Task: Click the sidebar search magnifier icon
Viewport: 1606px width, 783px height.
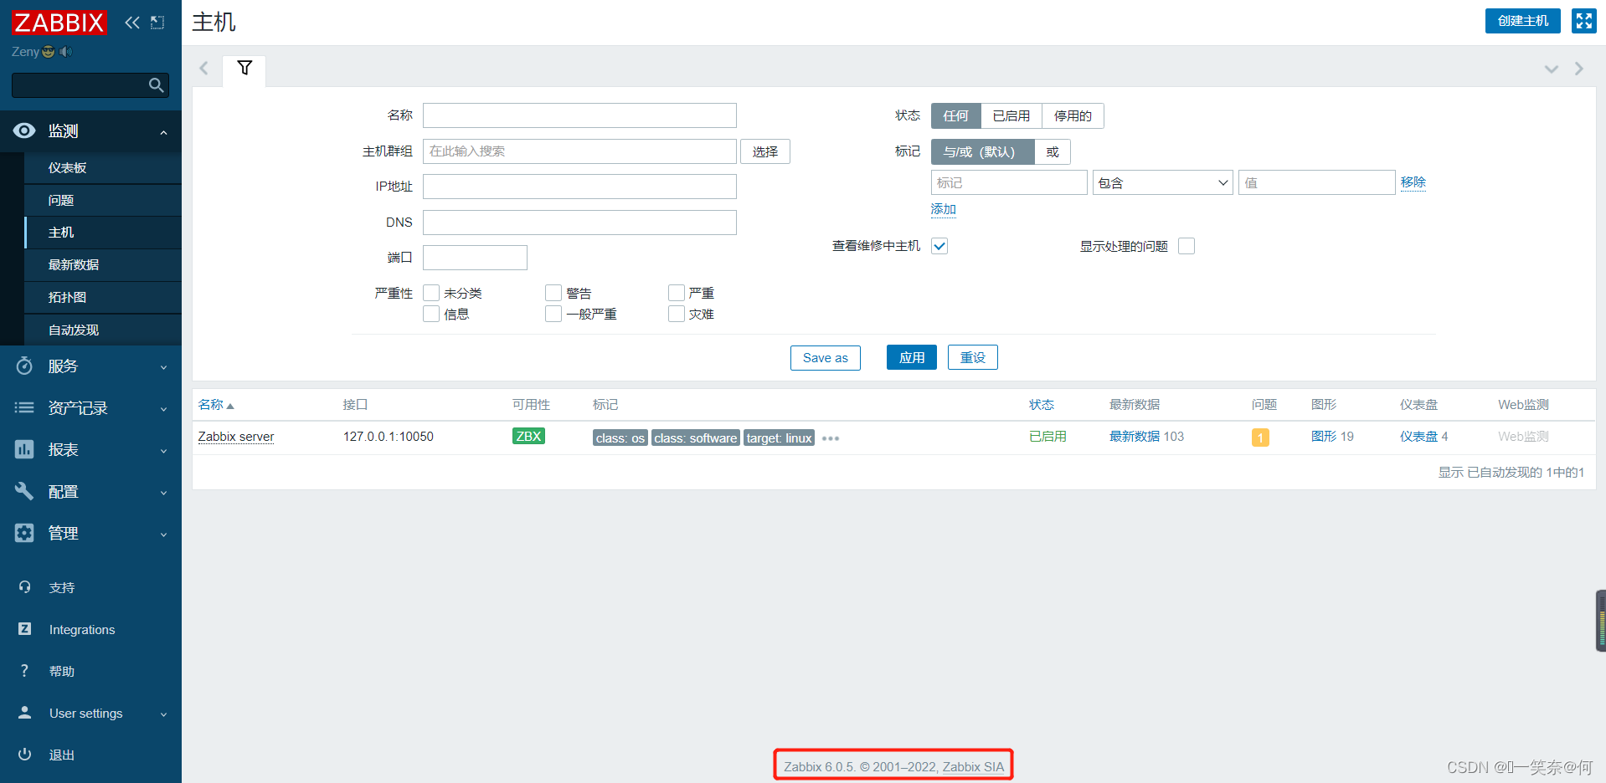Action: pyautogui.click(x=156, y=85)
